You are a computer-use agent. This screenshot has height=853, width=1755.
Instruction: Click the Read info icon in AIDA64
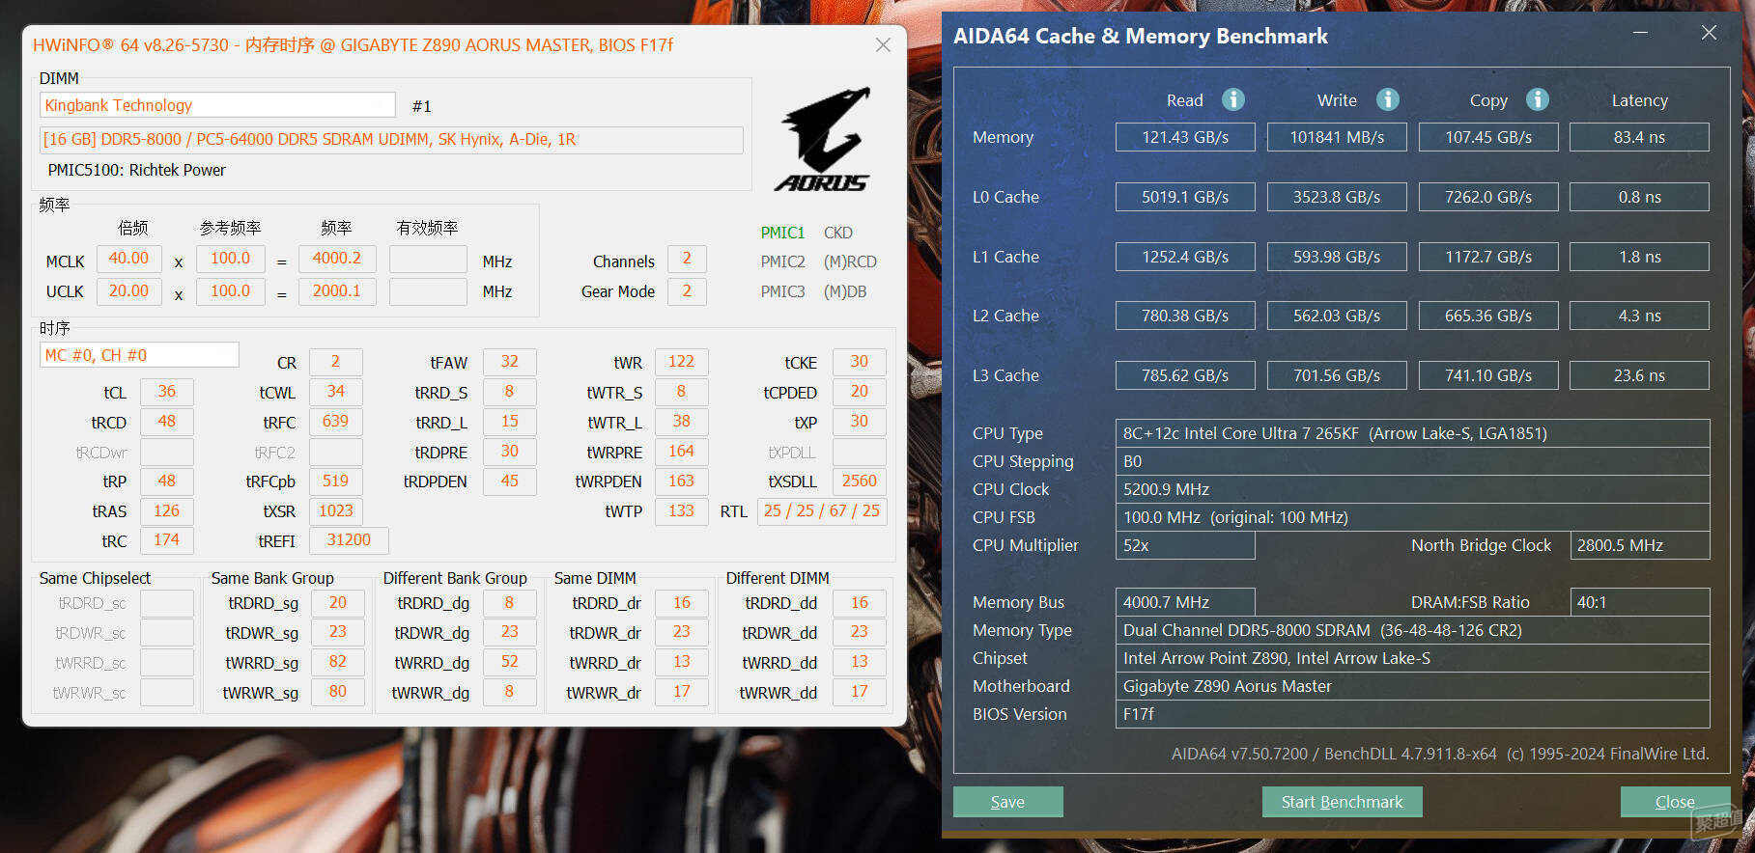[1233, 99]
